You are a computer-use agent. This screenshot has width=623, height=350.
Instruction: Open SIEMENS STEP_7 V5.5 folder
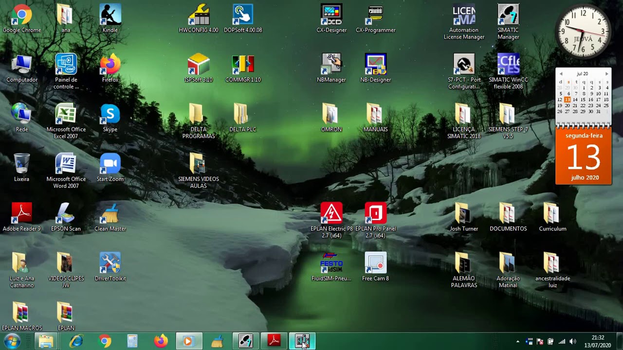point(508,121)
